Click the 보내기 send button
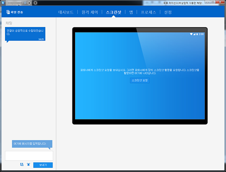The height and width of the screenshot is (172, 226). pyautogui.click(x=43, y=165)
